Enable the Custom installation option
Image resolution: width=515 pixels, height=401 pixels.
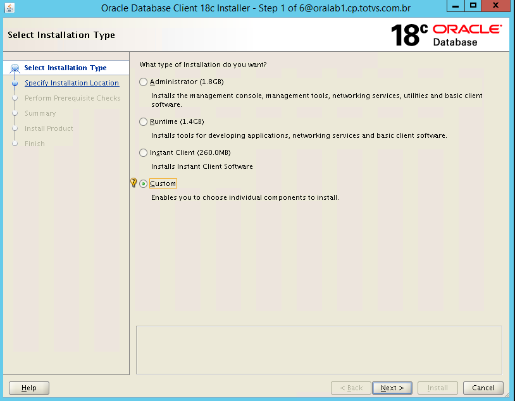click(x=143, y=183)
